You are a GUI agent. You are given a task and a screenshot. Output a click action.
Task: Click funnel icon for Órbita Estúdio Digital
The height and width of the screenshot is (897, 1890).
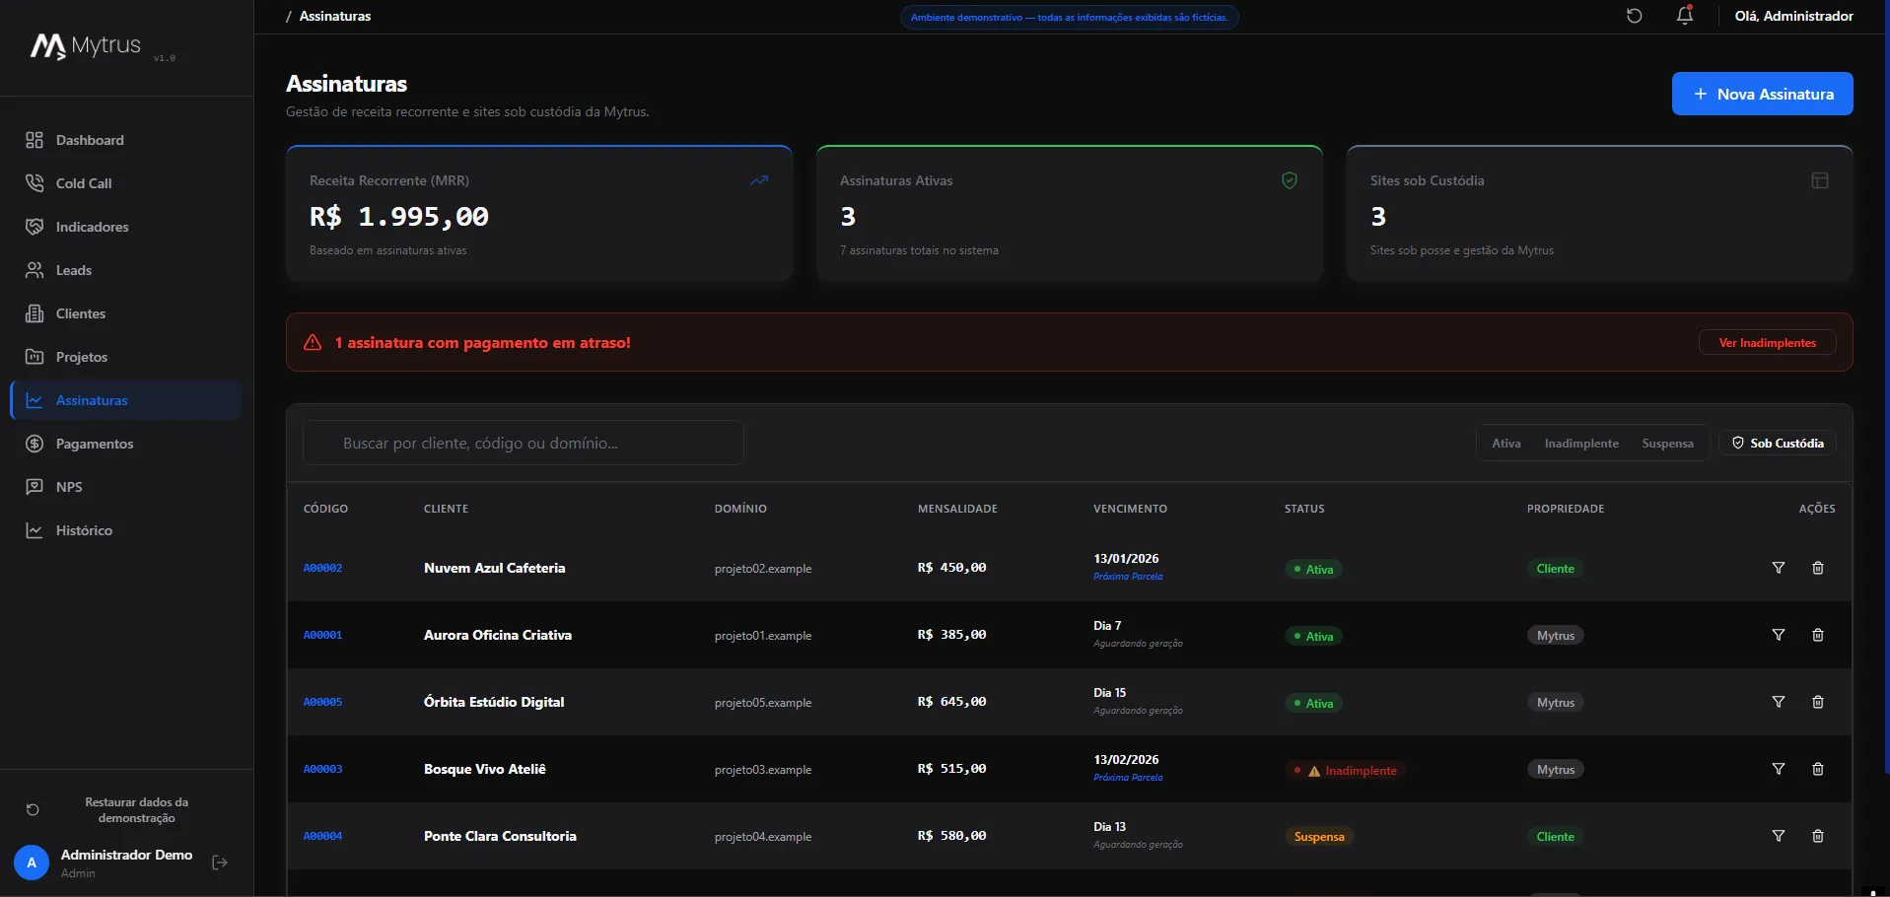[1779, 702]
